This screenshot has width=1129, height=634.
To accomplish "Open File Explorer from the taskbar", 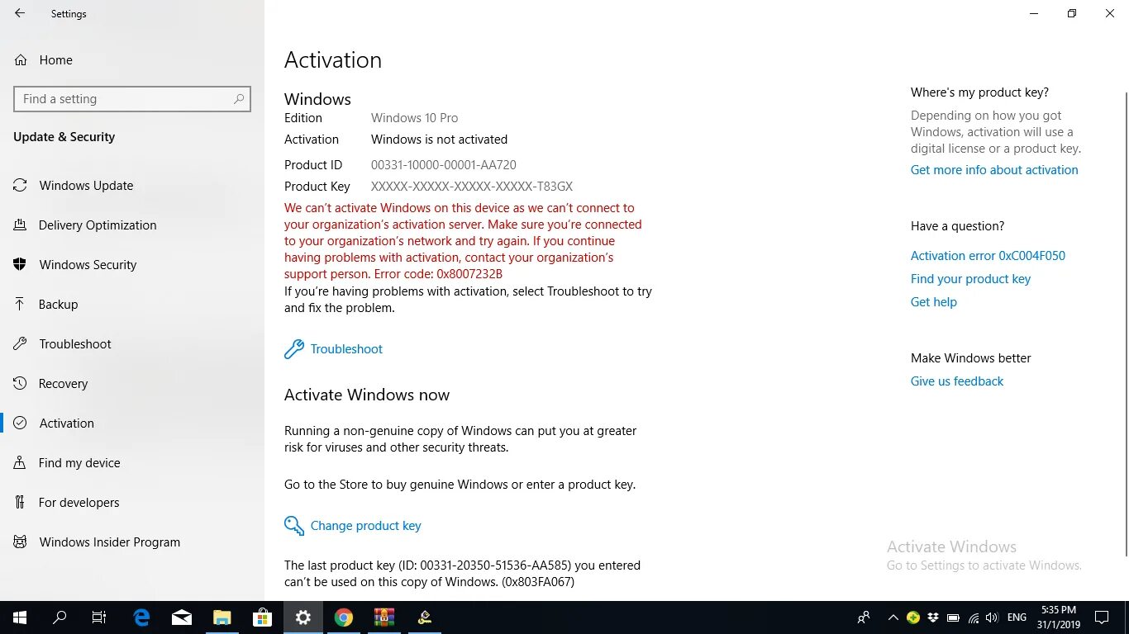I will (x=222, y=617).
